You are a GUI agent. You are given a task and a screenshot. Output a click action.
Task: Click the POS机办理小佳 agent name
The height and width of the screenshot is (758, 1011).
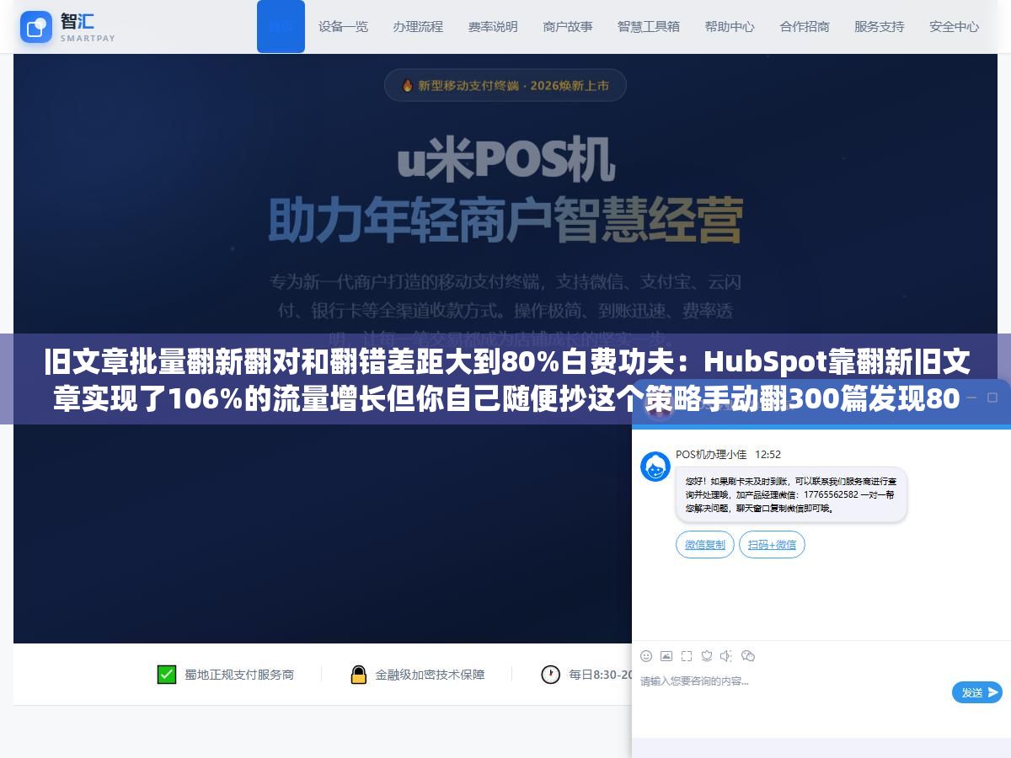(x=711, y=454)
